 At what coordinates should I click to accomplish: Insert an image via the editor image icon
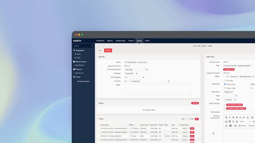coord(226,121)
